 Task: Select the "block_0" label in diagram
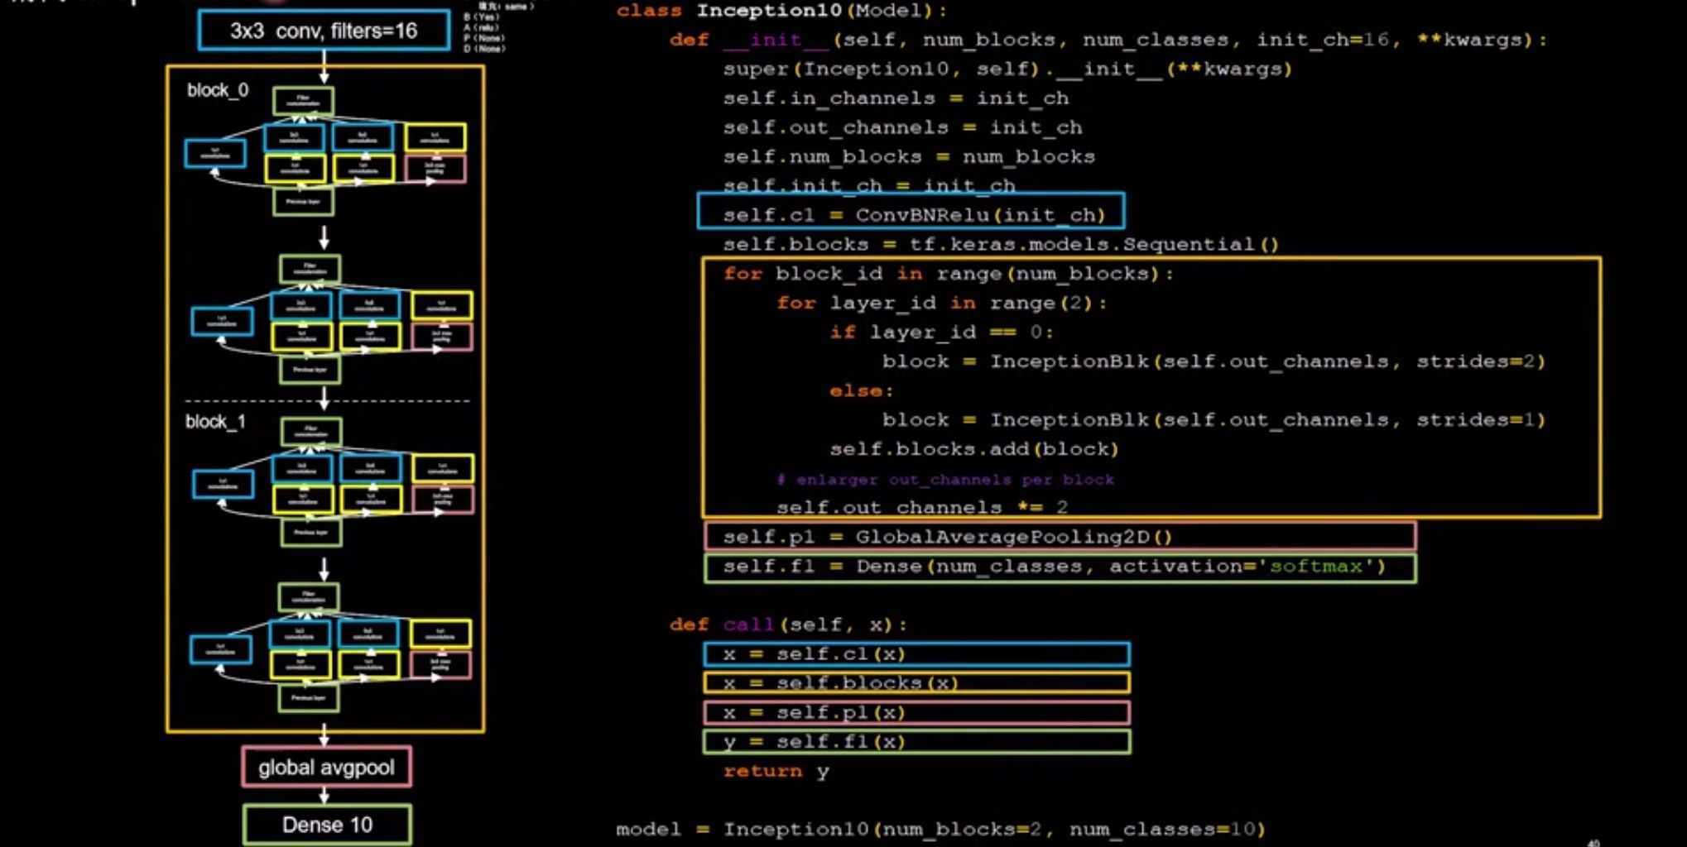(218, 90)
